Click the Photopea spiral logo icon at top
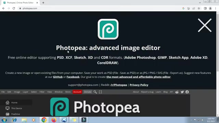This screenshot has height=123, width=219. tap(108, 29)
